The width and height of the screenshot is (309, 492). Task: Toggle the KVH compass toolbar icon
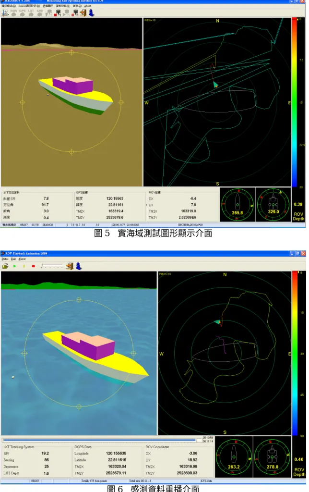pos(40,13)
